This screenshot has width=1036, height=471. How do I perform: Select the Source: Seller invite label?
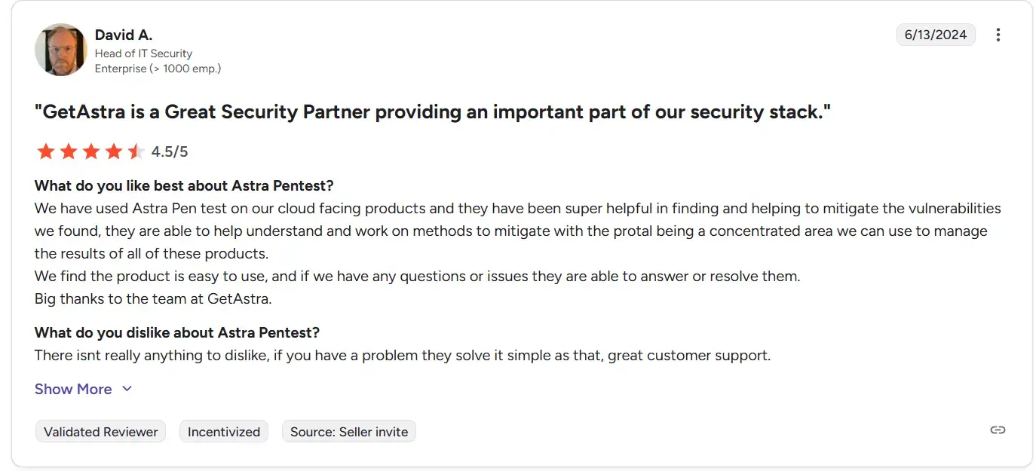pos(348,431)
